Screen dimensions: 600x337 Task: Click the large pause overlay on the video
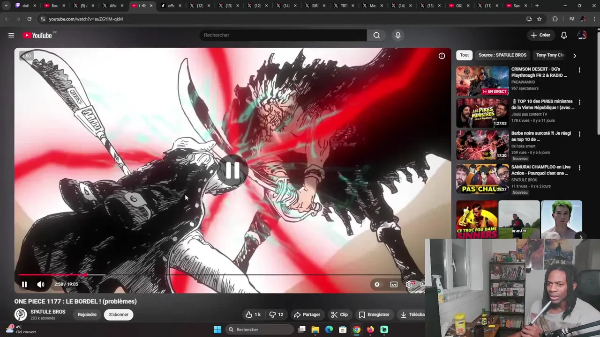point(232,171)
